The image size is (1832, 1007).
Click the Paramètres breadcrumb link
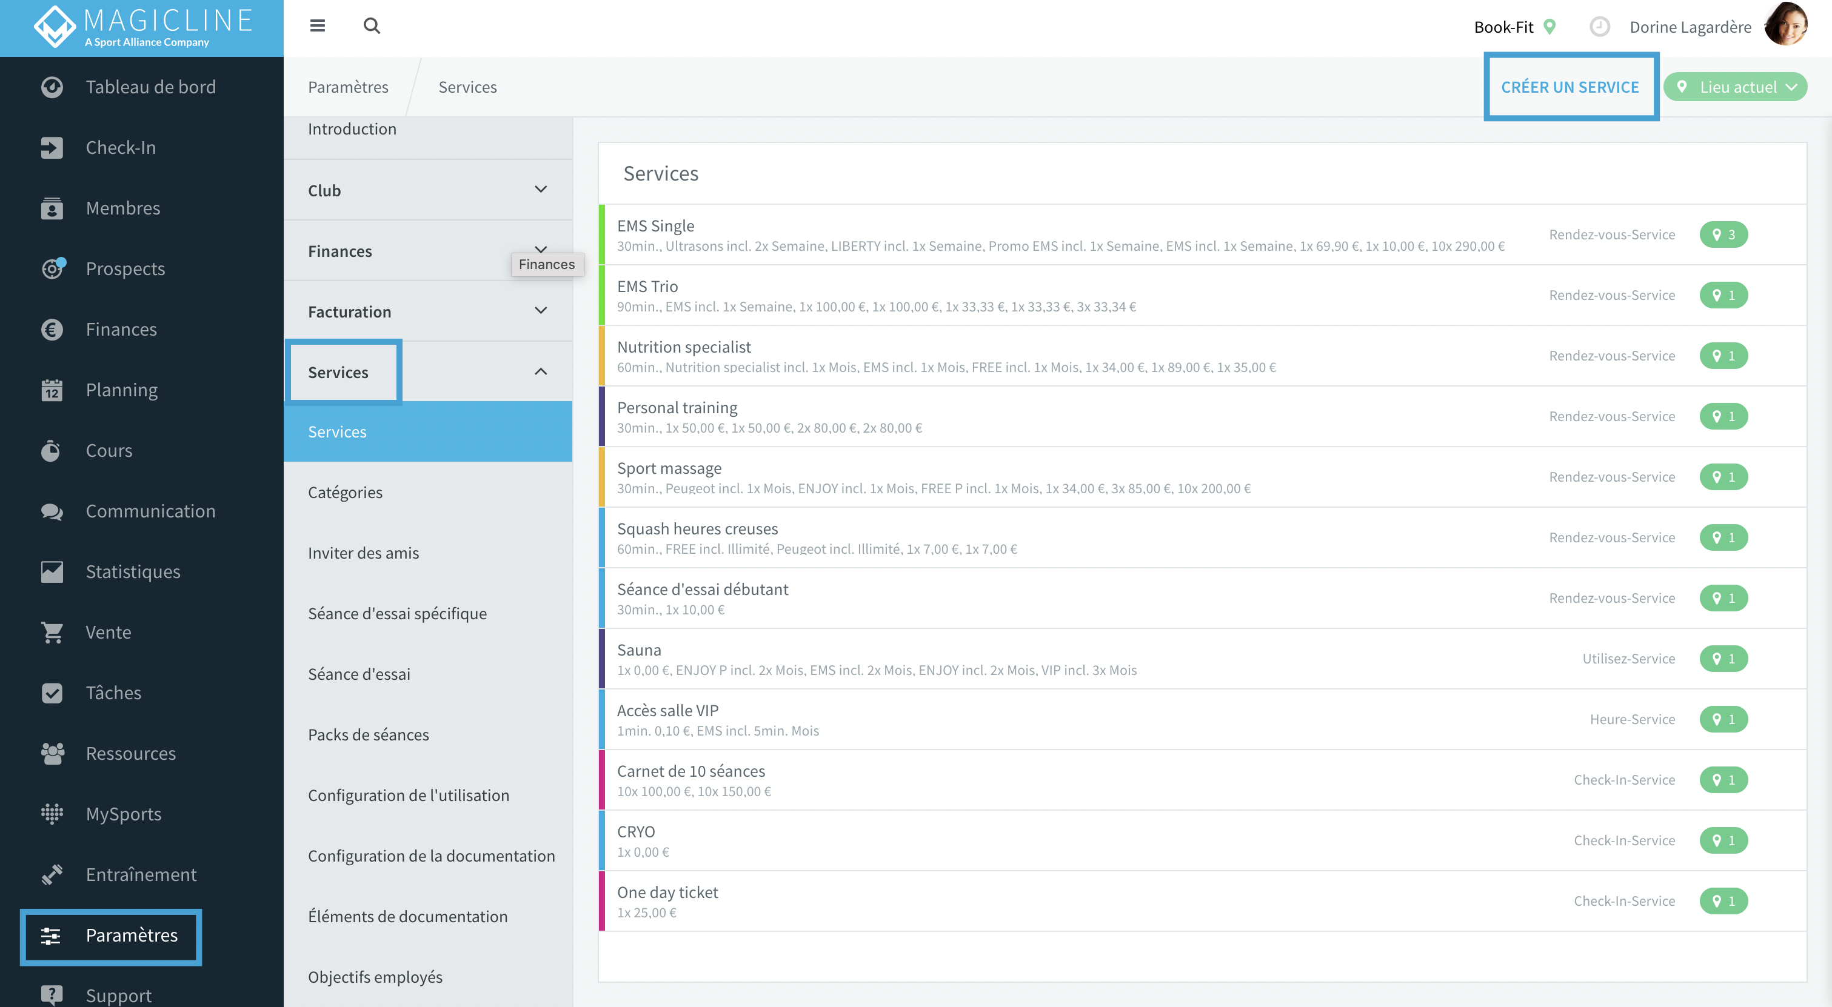pyautogui.click(x=348, y=87)
